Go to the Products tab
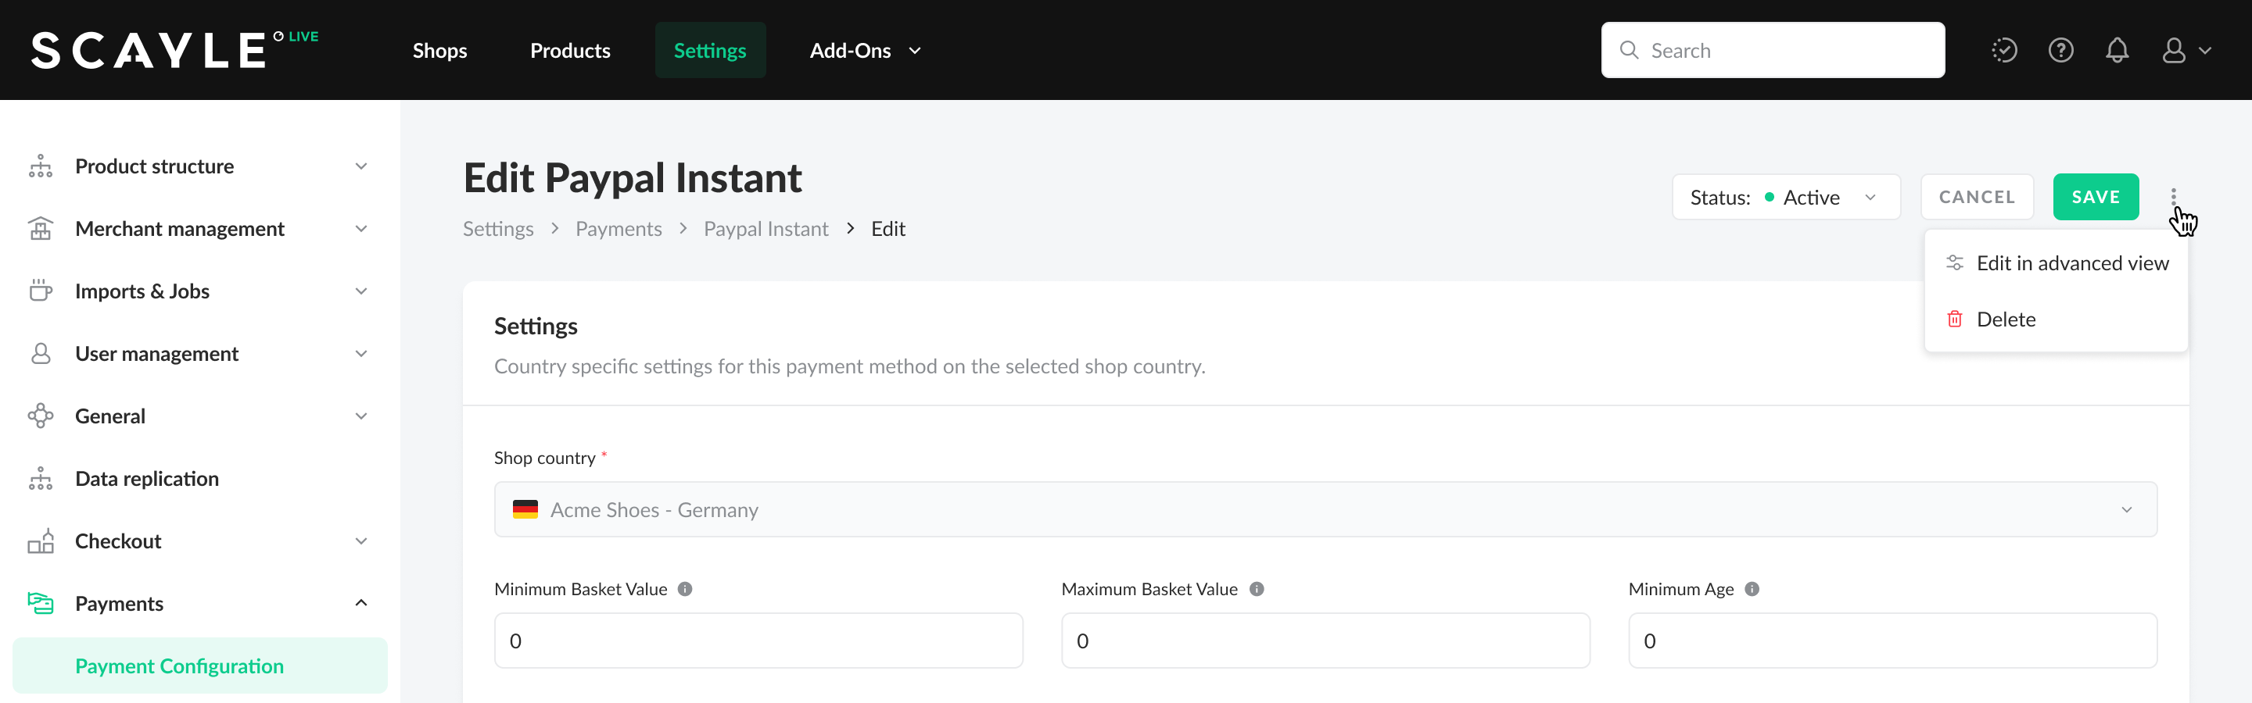Screen dimensions: 2252x703 pyautogui.click(x=570, y=51)
